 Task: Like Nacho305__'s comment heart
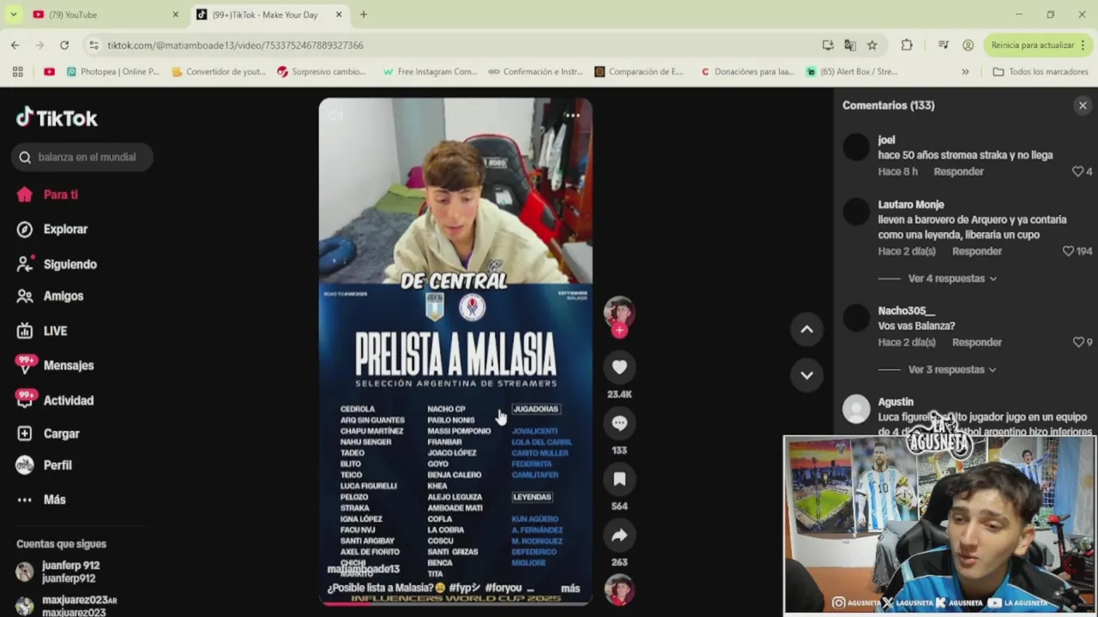[1077, 342]
